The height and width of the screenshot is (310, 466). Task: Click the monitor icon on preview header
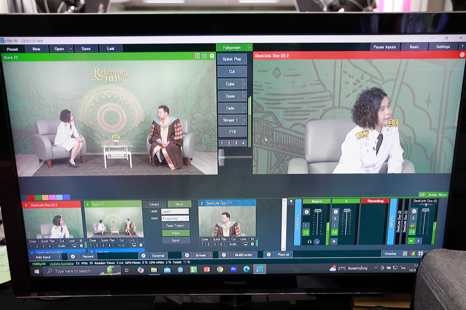pyautogui.click(x=205, y=56)
